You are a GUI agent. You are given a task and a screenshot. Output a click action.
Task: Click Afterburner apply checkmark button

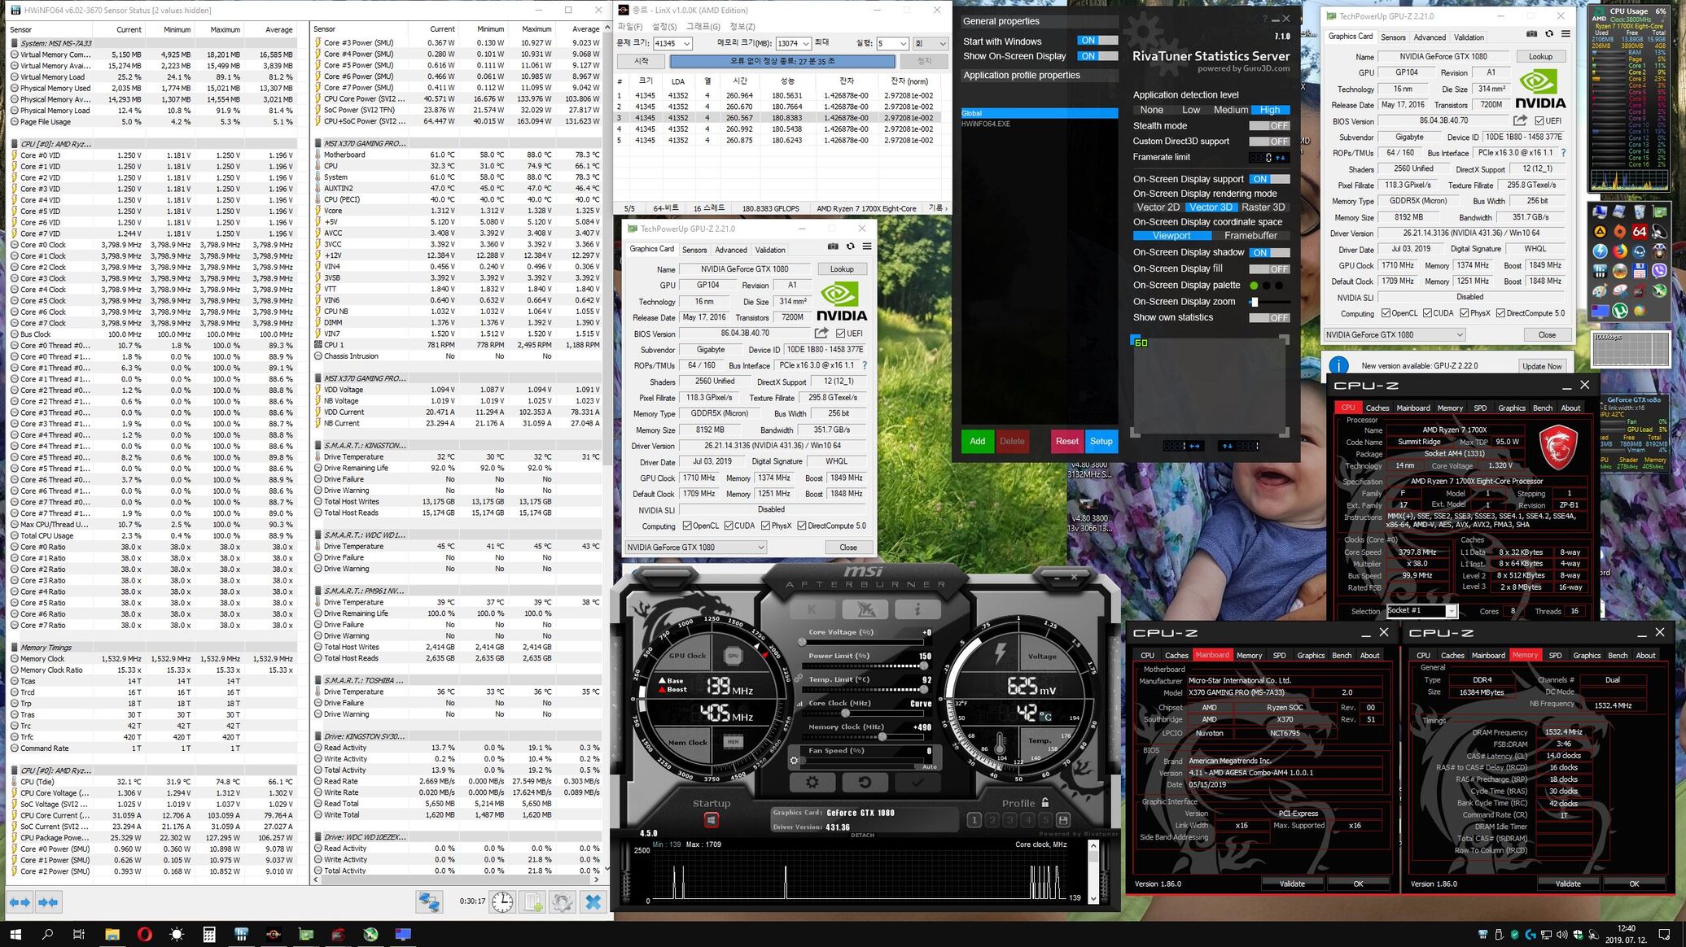(917, 782)
